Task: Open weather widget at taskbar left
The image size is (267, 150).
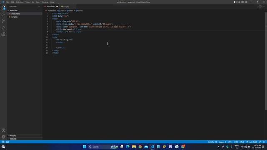Action: 3,147
